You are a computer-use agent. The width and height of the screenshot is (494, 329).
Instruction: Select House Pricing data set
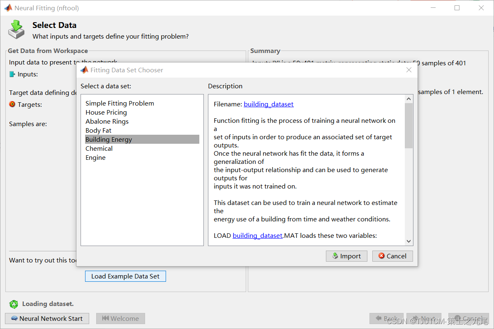point(142,113)
